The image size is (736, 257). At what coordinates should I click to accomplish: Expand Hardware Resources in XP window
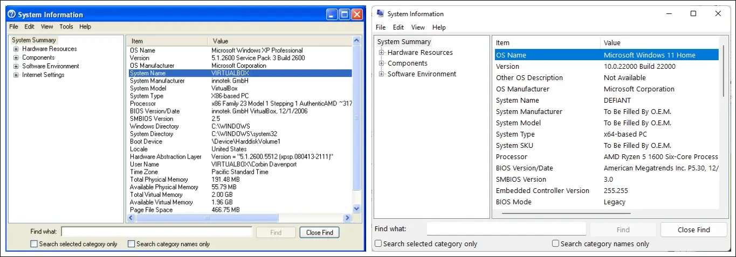tap(16, 49)
